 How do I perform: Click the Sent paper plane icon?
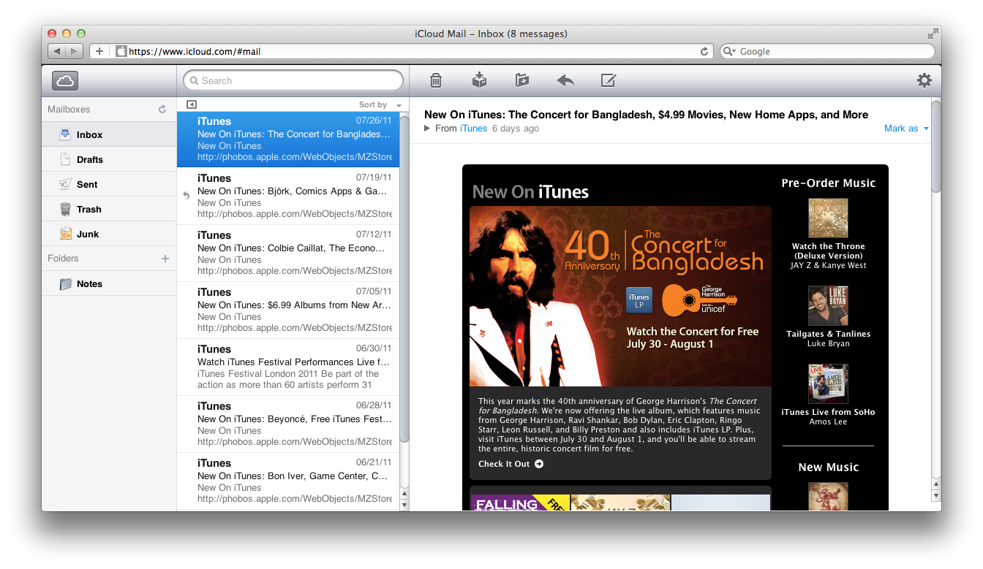66,184
